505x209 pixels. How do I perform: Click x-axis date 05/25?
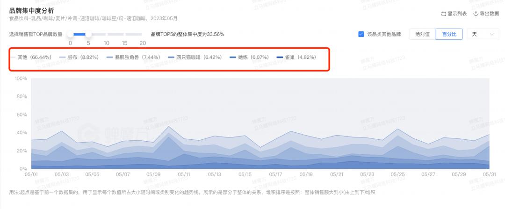(397, 174)
